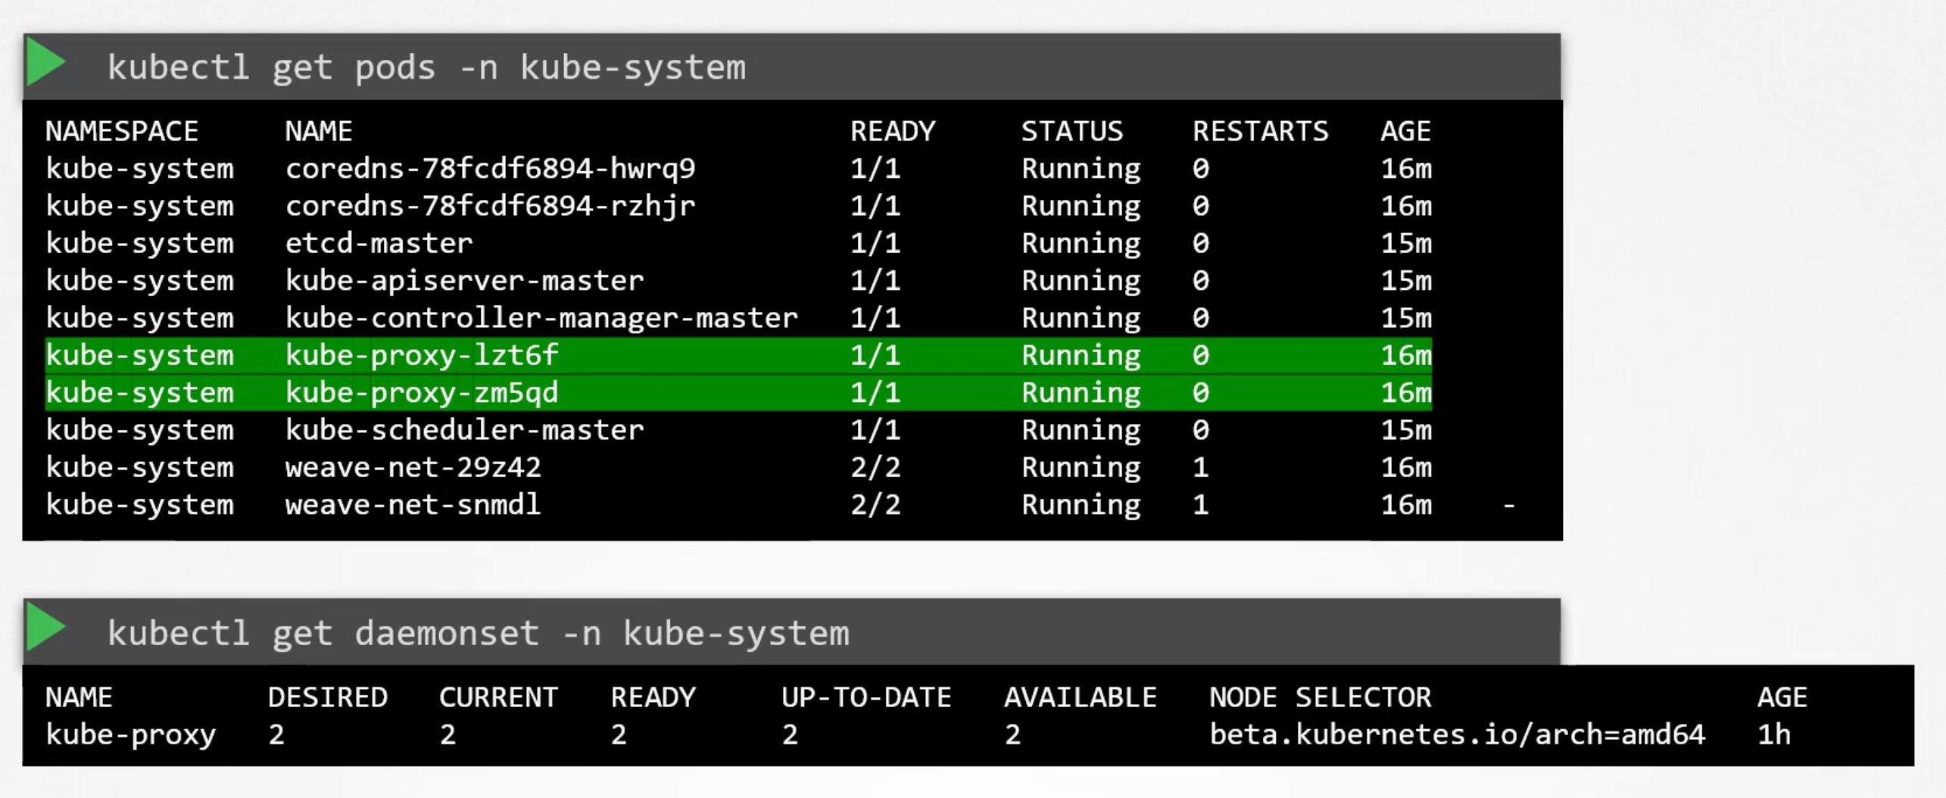Click the Running status of kube-proxy-lzt6f

click(x=1081, y=355)
